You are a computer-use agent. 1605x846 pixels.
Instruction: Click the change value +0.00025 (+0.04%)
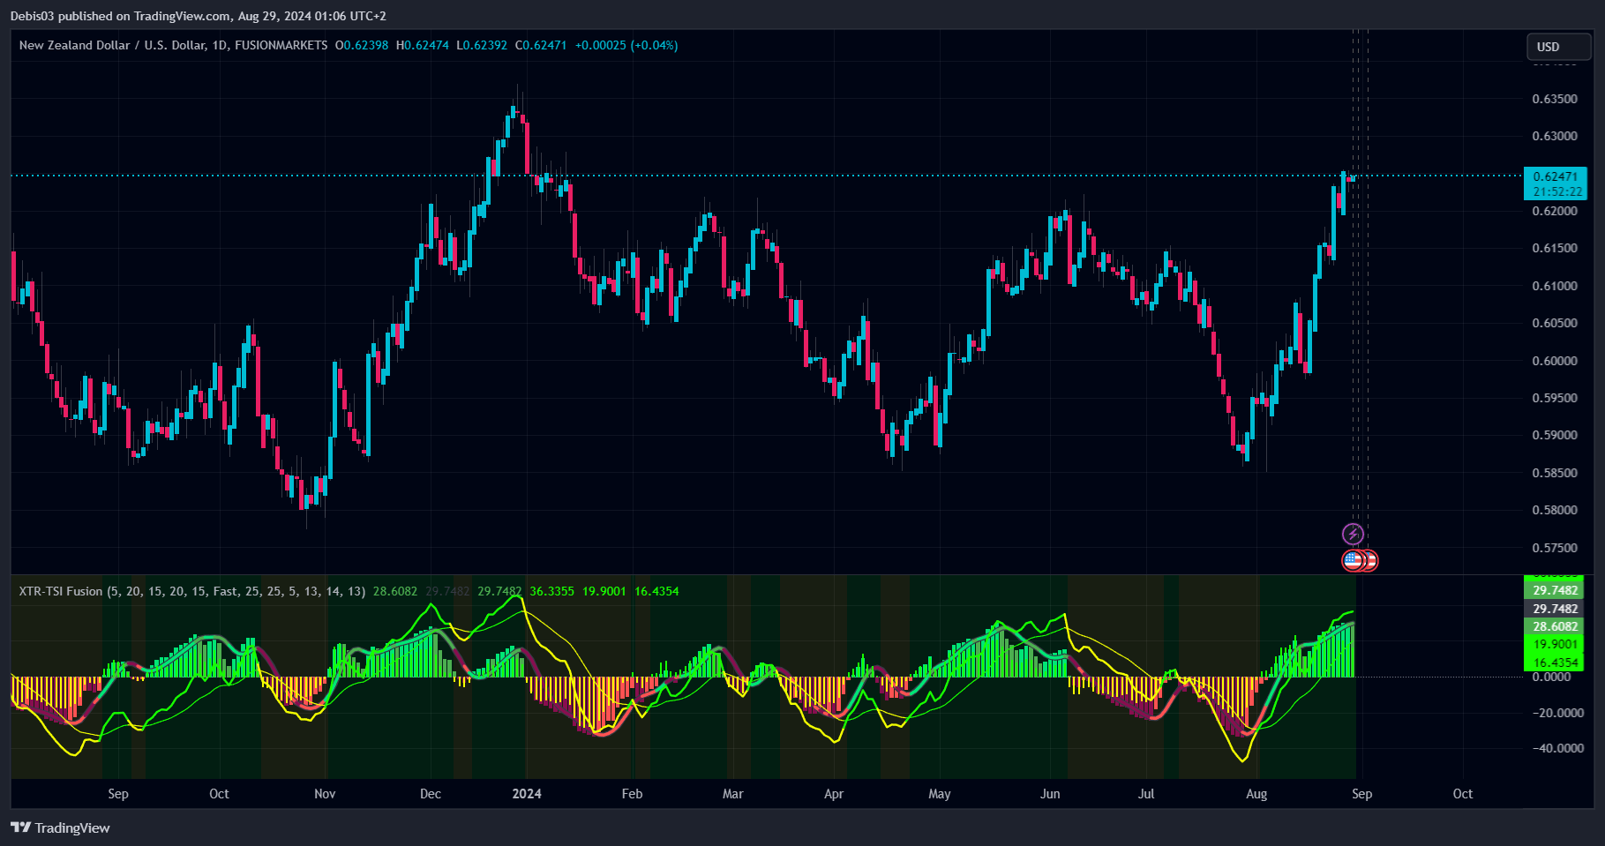(x=626, y=45)
